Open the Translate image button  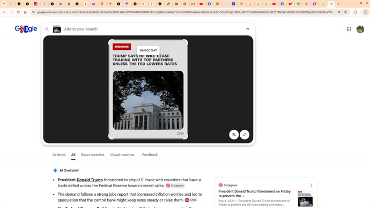point(234,135)
